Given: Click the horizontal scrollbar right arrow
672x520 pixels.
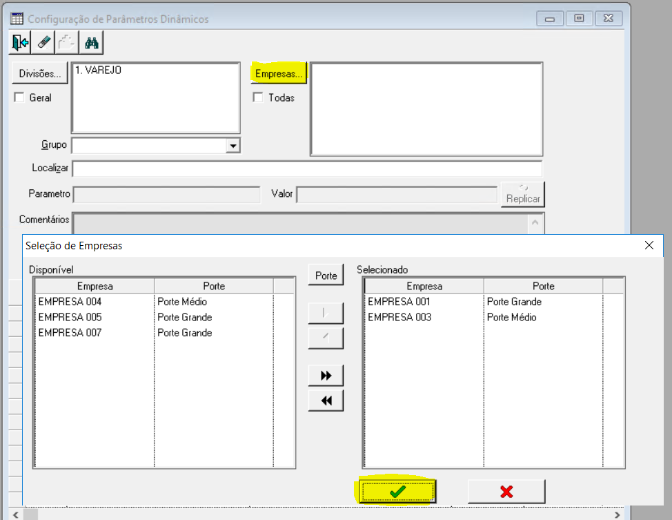Looking at the screenshot, I should 617,514.
